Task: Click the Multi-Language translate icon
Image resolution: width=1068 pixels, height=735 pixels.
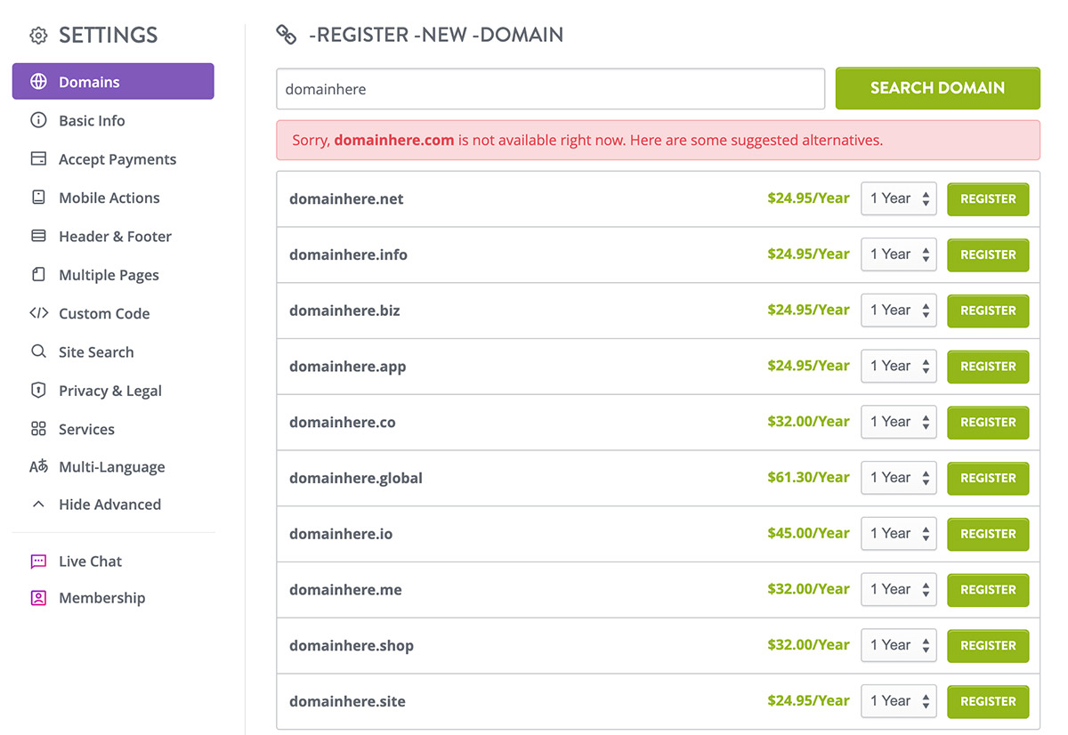Action: 38,467
